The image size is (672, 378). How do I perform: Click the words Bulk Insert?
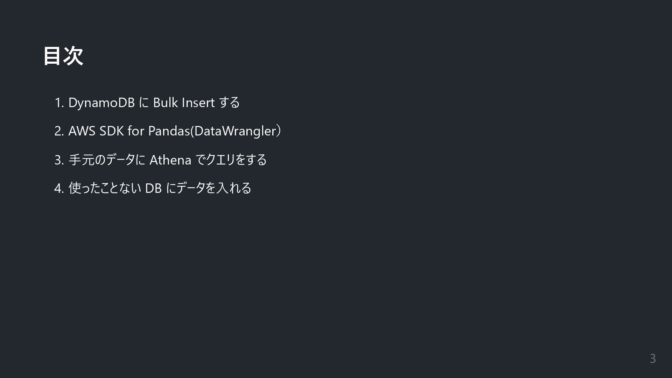click(x=183, y=103)
